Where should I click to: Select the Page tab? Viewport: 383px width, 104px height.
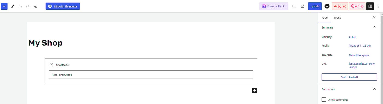pyautogui.click(x=325, y=17)
